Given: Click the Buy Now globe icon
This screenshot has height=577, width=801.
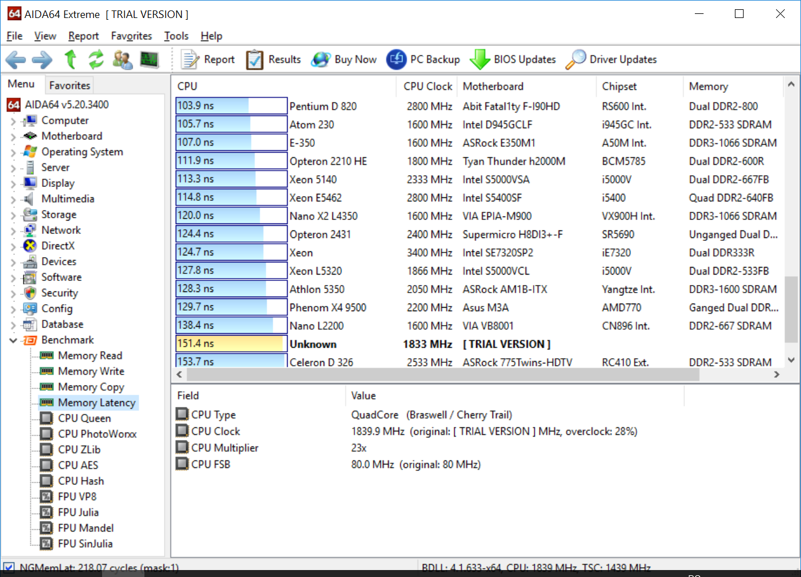Looking at the screenshot, I should 321,59.
